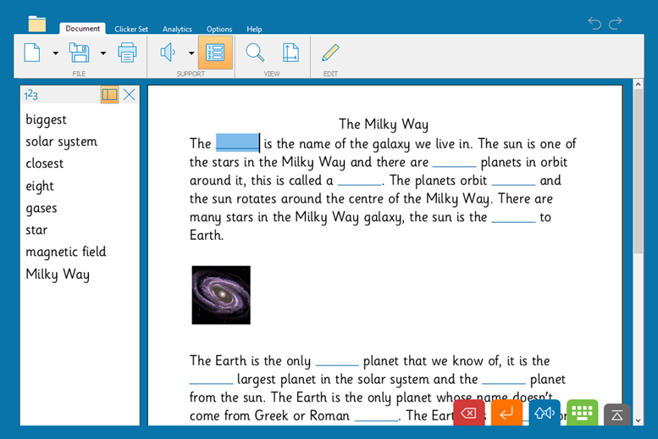Expand the New document dropdown arrow
Viewport: 658px width, 439px height.
click(56, 53)
